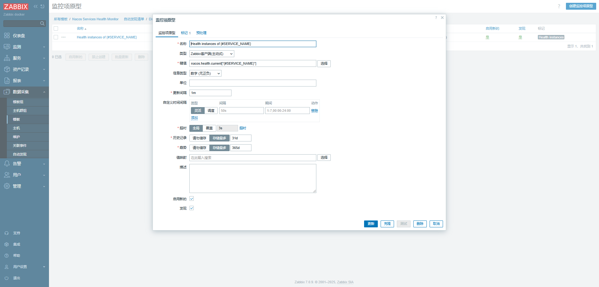Collapse the 数据采集 menu section
This screenshot has width=599, height=287.
pyautogui.click(x=44, y=92)
